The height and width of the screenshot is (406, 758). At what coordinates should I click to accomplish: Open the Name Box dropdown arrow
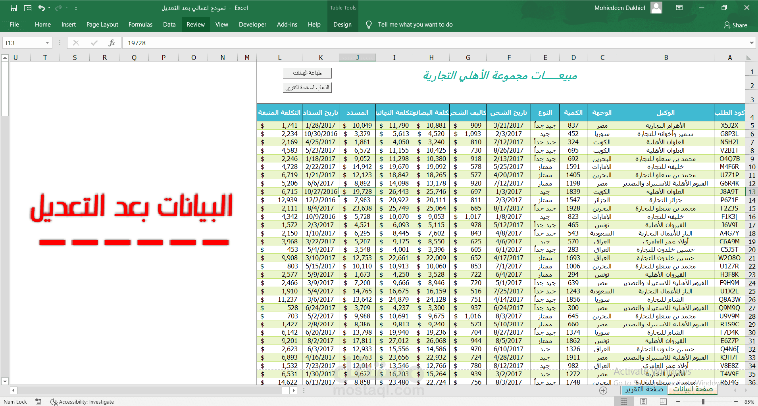tap(47, 43)
